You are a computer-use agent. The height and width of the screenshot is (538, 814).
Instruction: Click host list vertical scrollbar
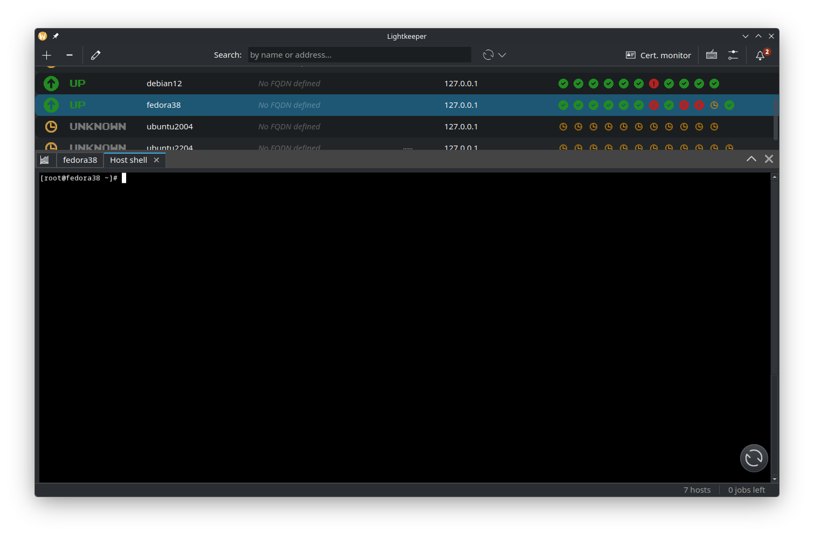[776, 119]
